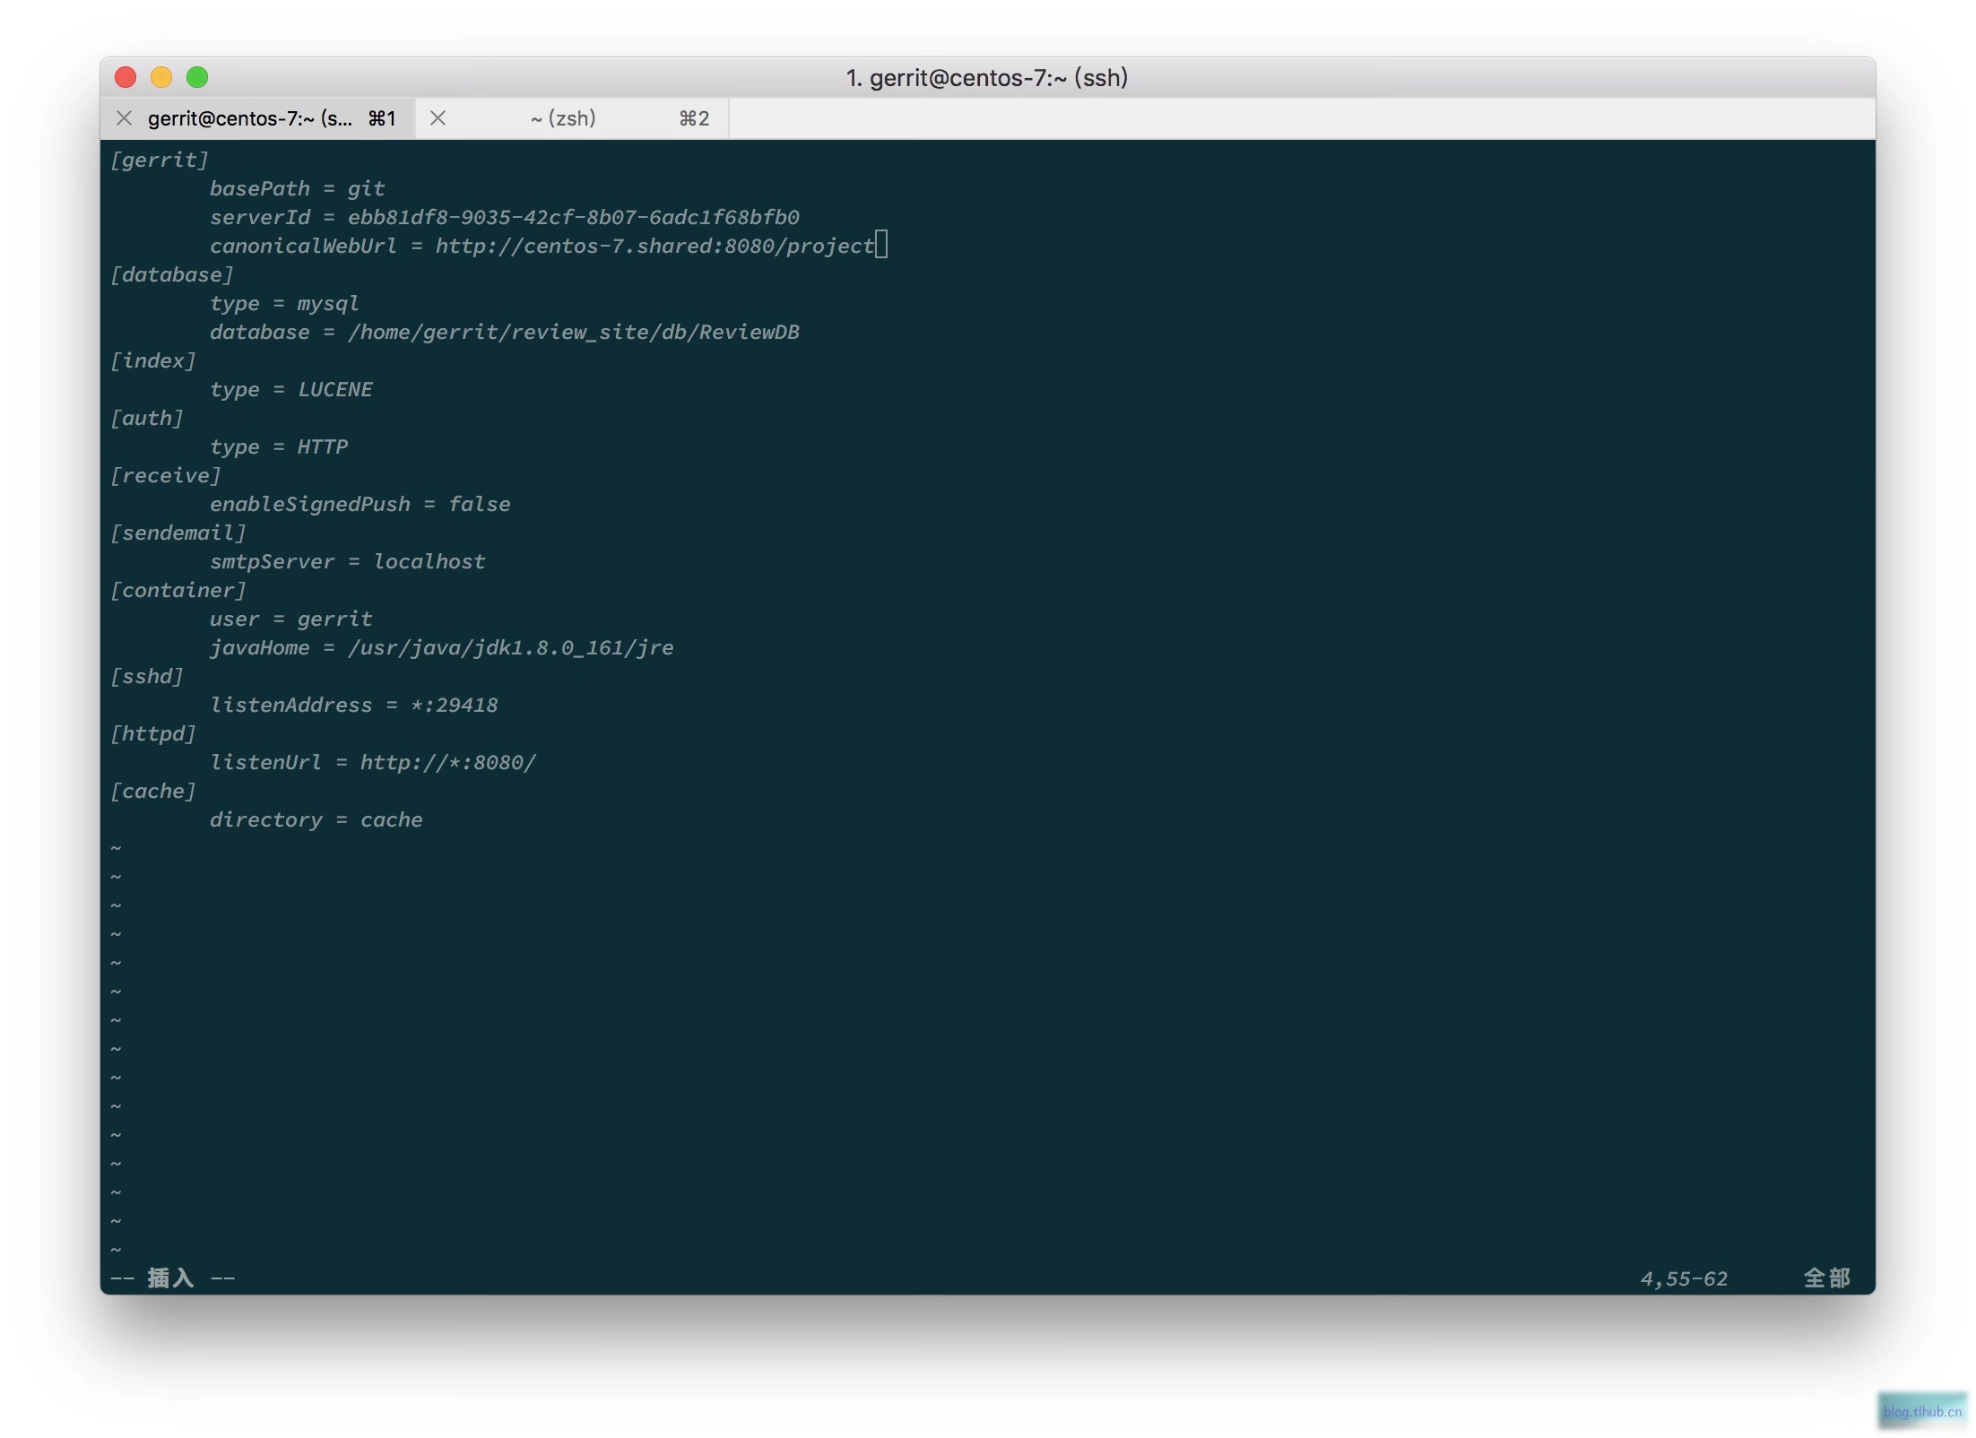Click the [index] section header

coord(152,361)
